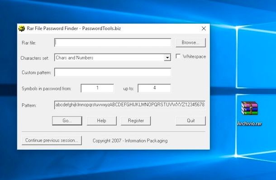Click the Copyright 2007 - Information Packaging text
Viewport: 276px width, 180px height.
(x=130, y=141)
